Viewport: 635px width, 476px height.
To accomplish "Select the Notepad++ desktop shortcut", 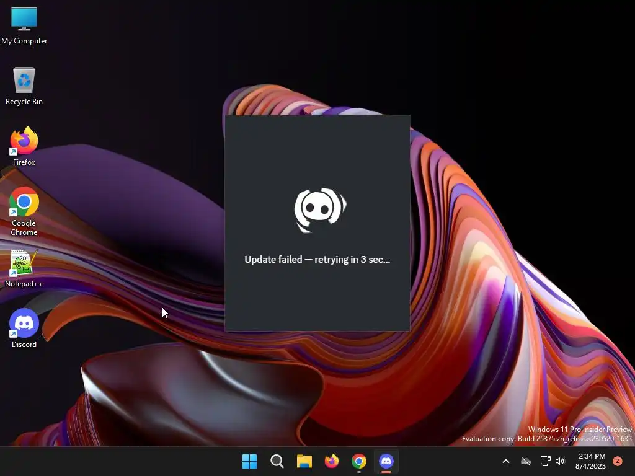I will point(24,269).
